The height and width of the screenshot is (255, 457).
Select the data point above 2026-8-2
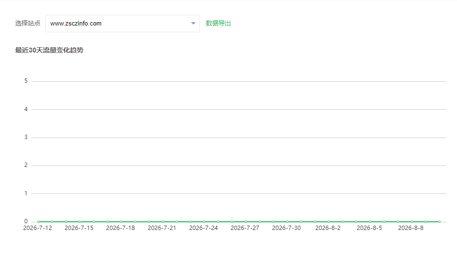329,222
